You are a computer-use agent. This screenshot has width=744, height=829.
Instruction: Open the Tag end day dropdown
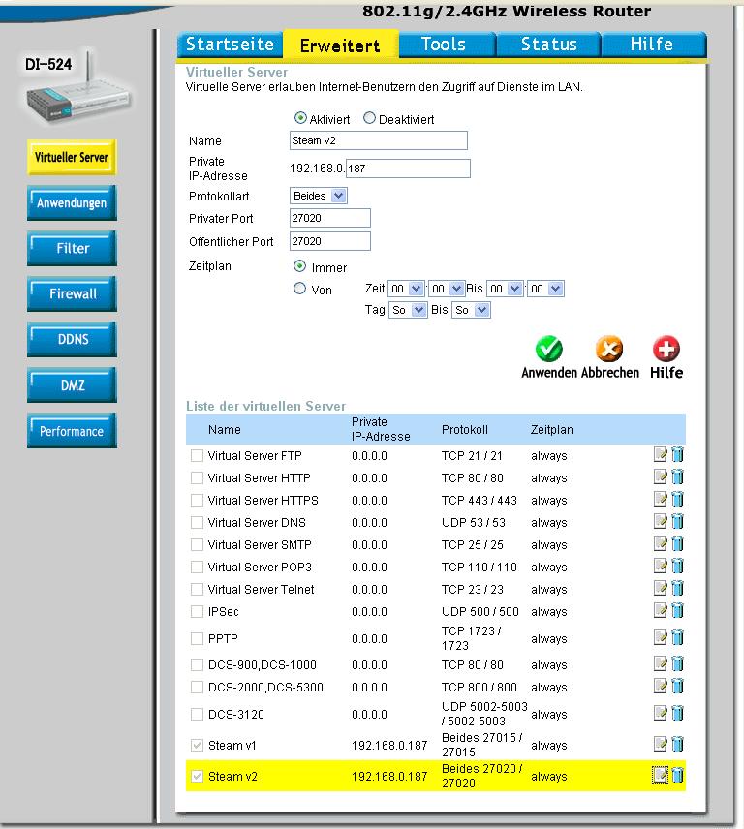coord(471,310)
